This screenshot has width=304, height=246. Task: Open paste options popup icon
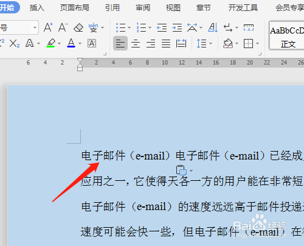coord(181,170)
